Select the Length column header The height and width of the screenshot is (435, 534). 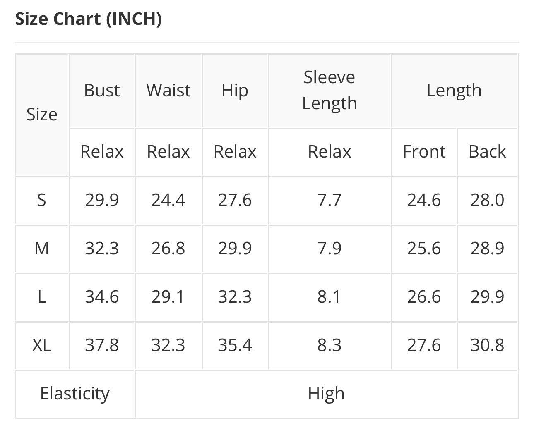(x=455, y=91)
